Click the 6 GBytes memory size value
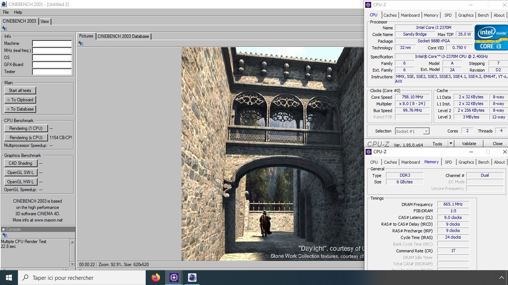508x285 pixels. 404,182
